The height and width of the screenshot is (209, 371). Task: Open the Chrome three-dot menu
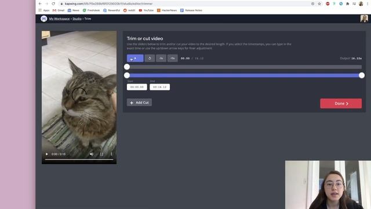pos(368,3)
